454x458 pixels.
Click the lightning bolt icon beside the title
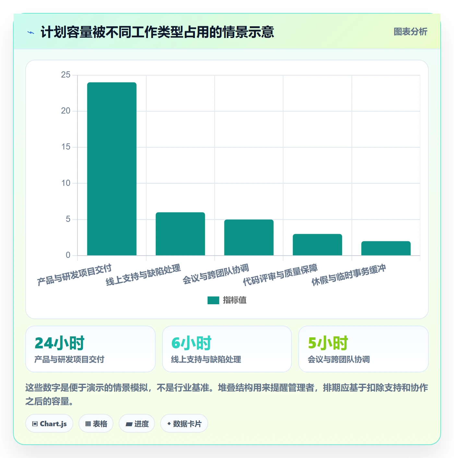(x=31, y=32)
